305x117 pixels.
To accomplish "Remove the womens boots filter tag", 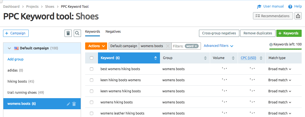I will (168, 46).
